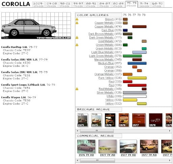Open Yellow (532) gallery link
The width and height of the screenshot is (173, 164).
[x=109, y=104]
